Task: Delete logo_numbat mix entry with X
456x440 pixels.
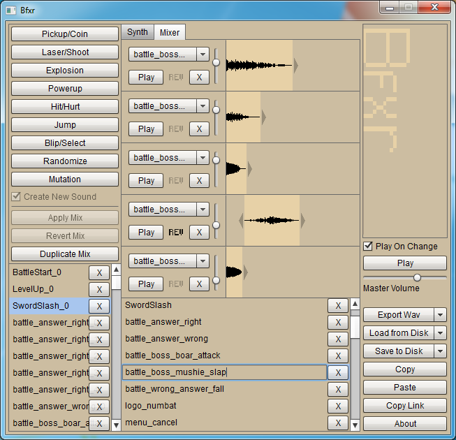Action: pyautogui.click(x=338, y=406)
